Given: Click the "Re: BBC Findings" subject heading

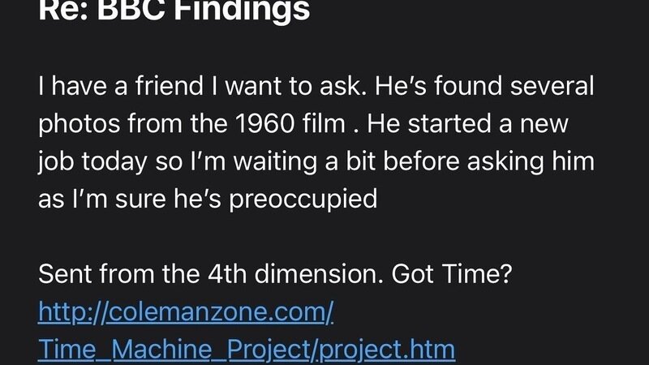Looking at the screenshot, I should click(174, 10).
